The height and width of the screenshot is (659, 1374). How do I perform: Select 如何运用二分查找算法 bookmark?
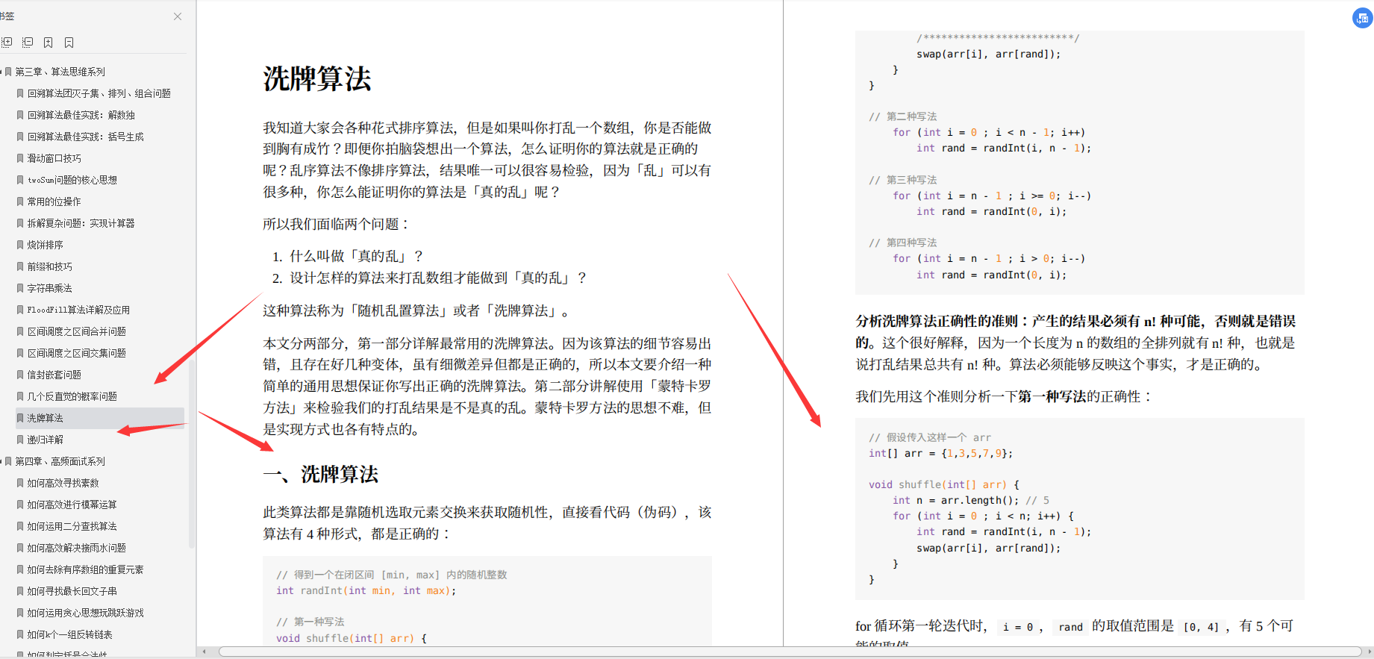click(x=72, y=526)
